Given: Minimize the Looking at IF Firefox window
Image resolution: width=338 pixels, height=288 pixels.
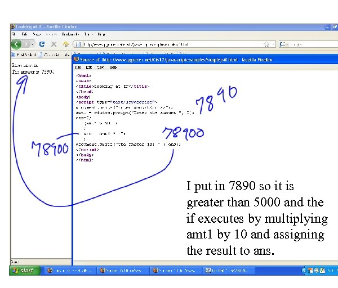Looking at the screenshot, I should click(x=328, y=27).
